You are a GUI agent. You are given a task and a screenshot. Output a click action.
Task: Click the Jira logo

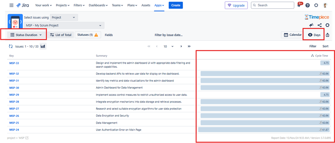[x=23, y=5]
